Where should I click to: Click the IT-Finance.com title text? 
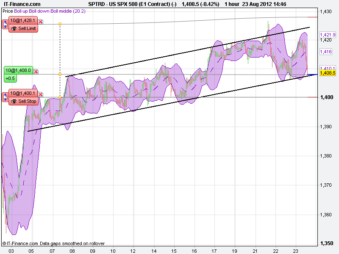[22, 4]
